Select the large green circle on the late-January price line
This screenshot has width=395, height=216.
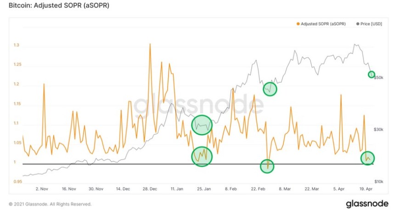click(202, 125)
